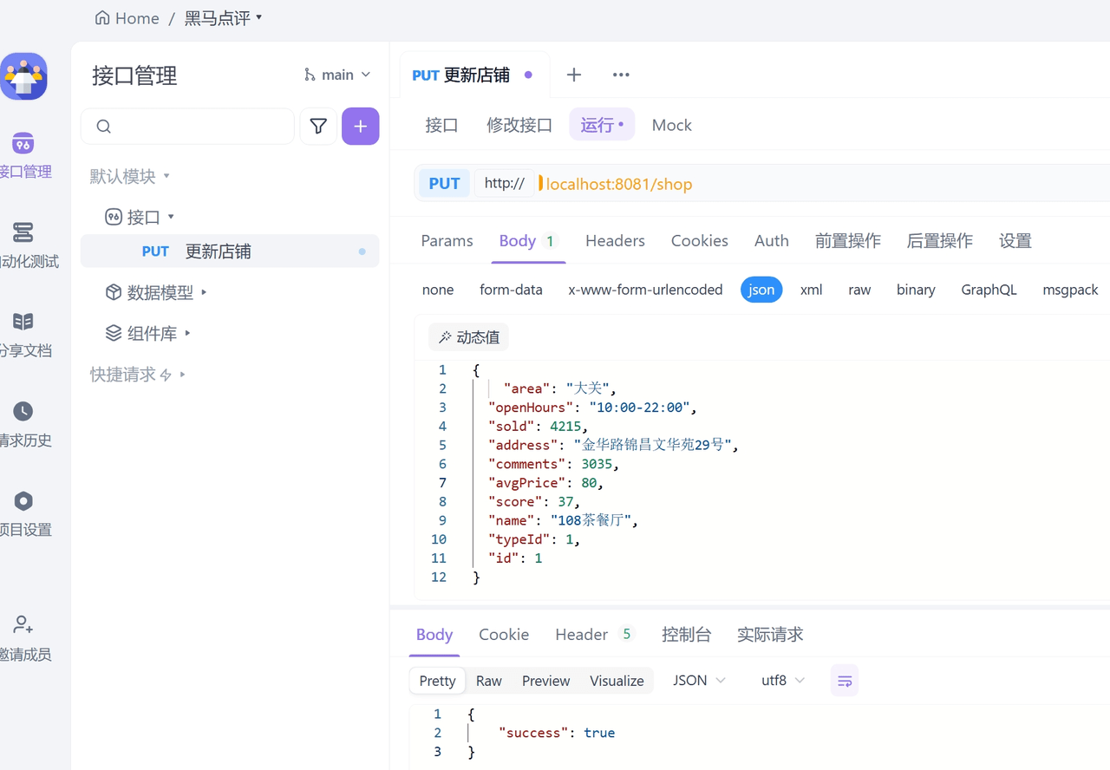Select the raw body type
The height and width of the screenshot is (770, 1110).
859,290
